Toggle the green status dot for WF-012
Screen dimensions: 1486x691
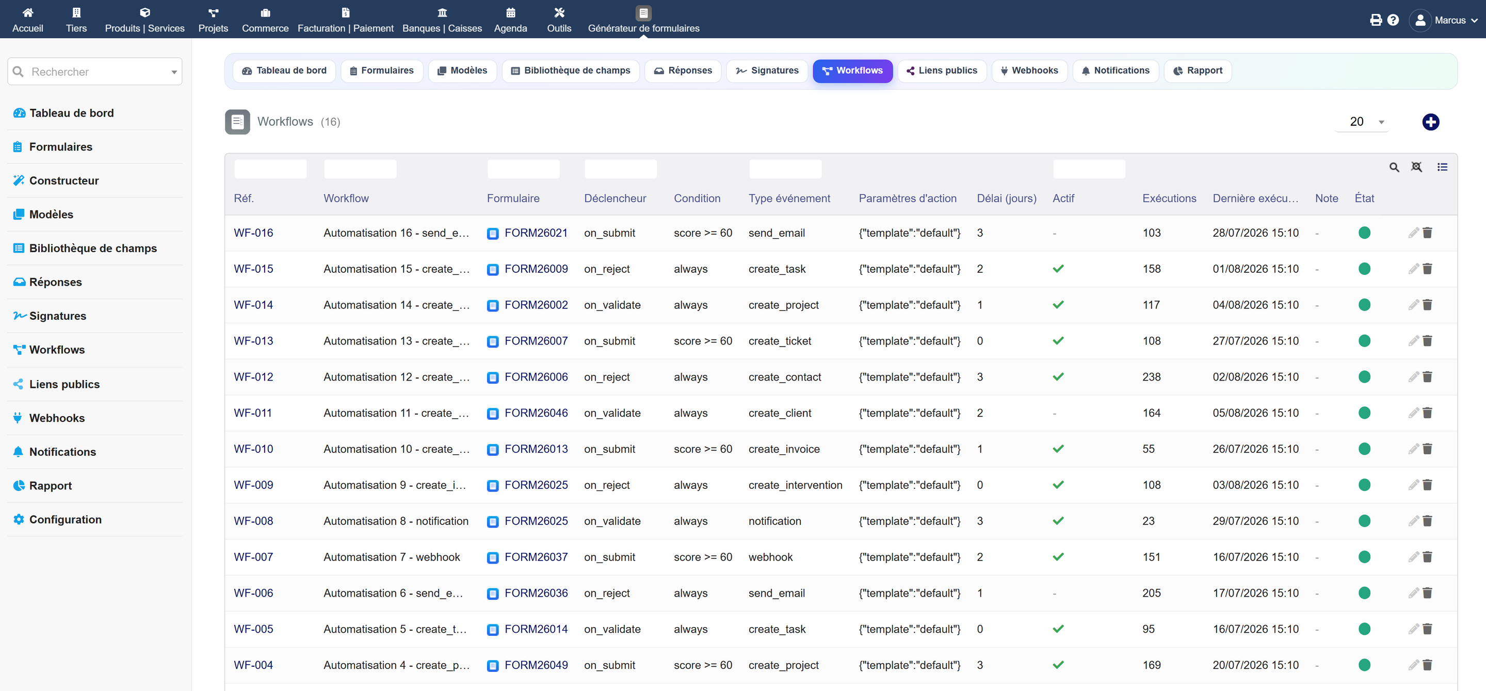(1364, 377)
